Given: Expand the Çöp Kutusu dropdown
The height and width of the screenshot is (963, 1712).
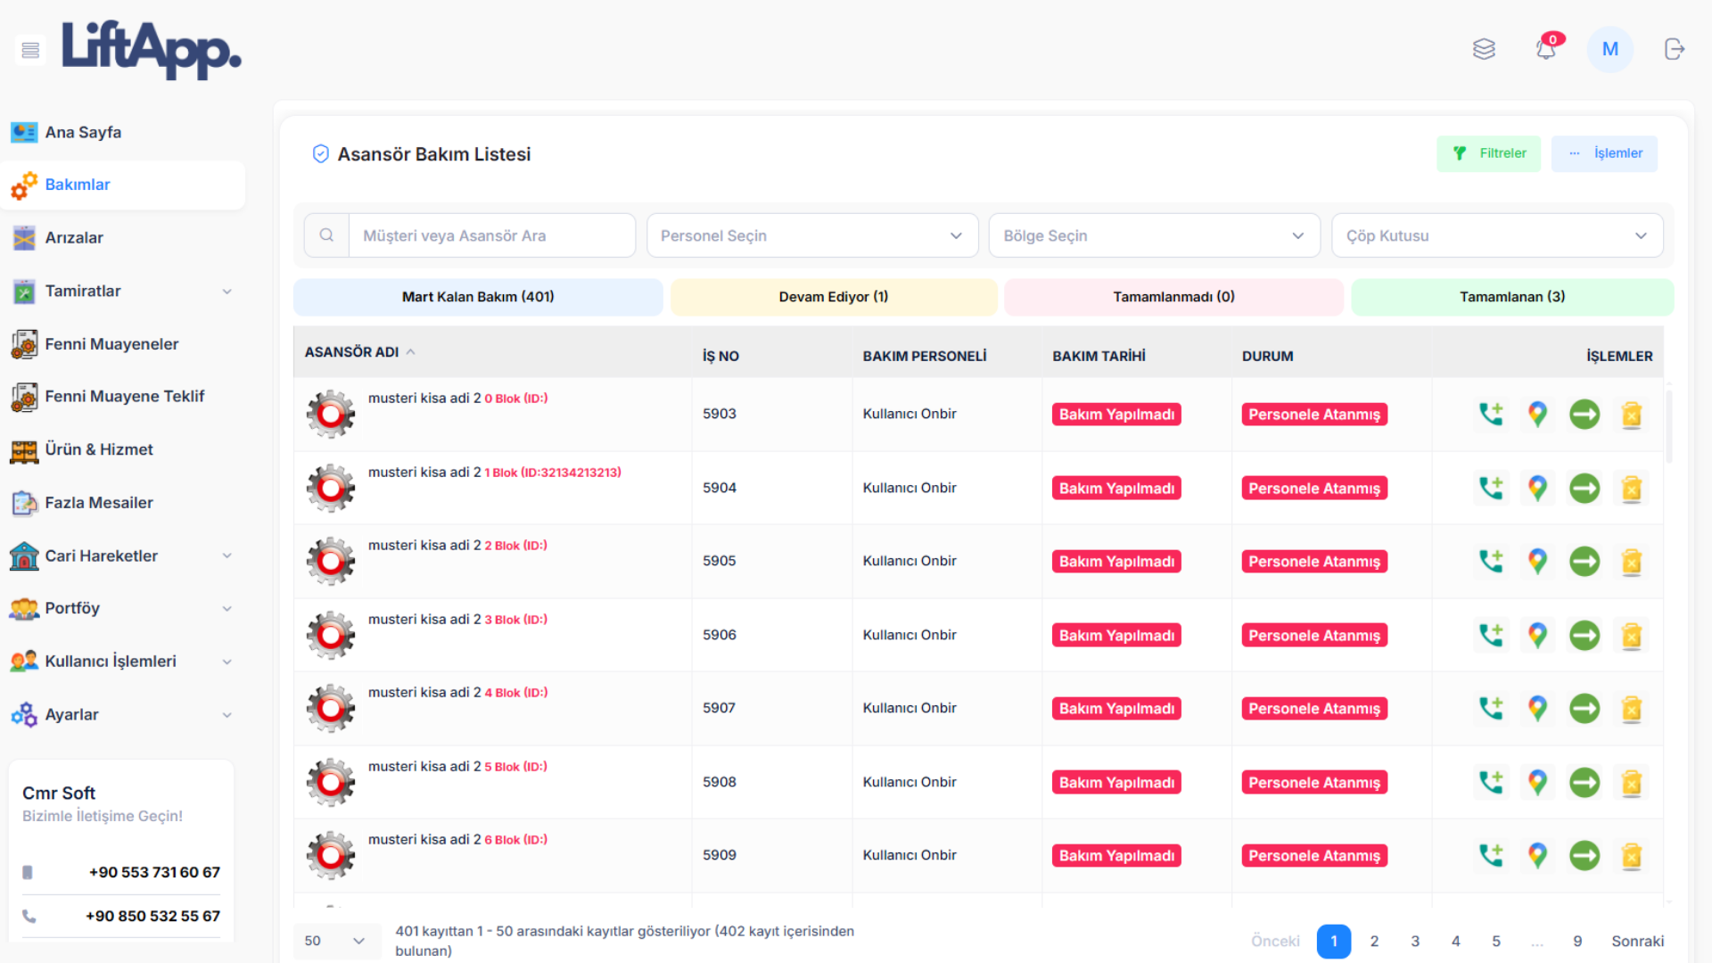Looking at the screenshot, I should [x=1496, y=235].
